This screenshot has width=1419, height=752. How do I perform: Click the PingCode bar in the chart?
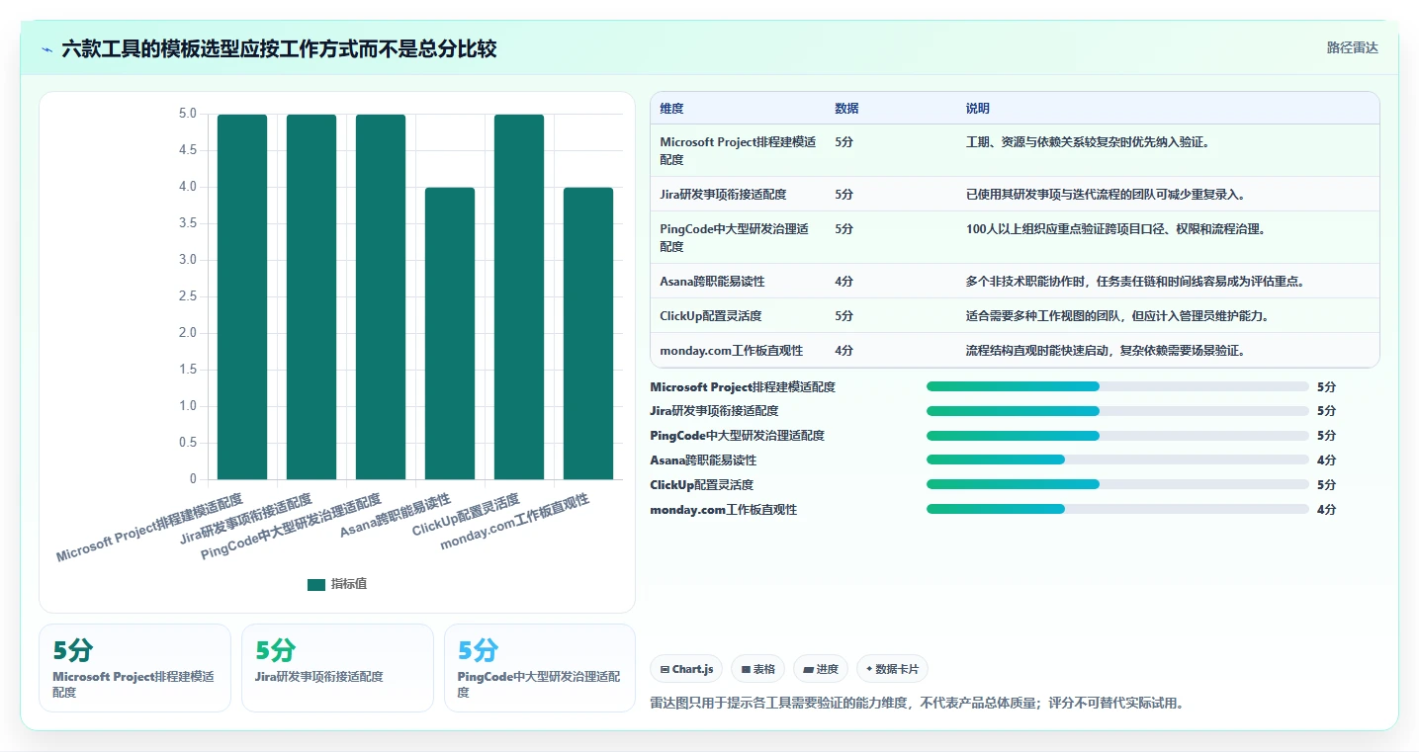[381, 296]
